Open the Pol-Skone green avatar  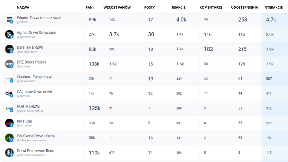point(9,138)
